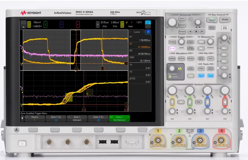Image resolution: width=248 pixels, height=160 pixels.
Task: Open the Cursor sidebar info icon
Action: point(148,32)
